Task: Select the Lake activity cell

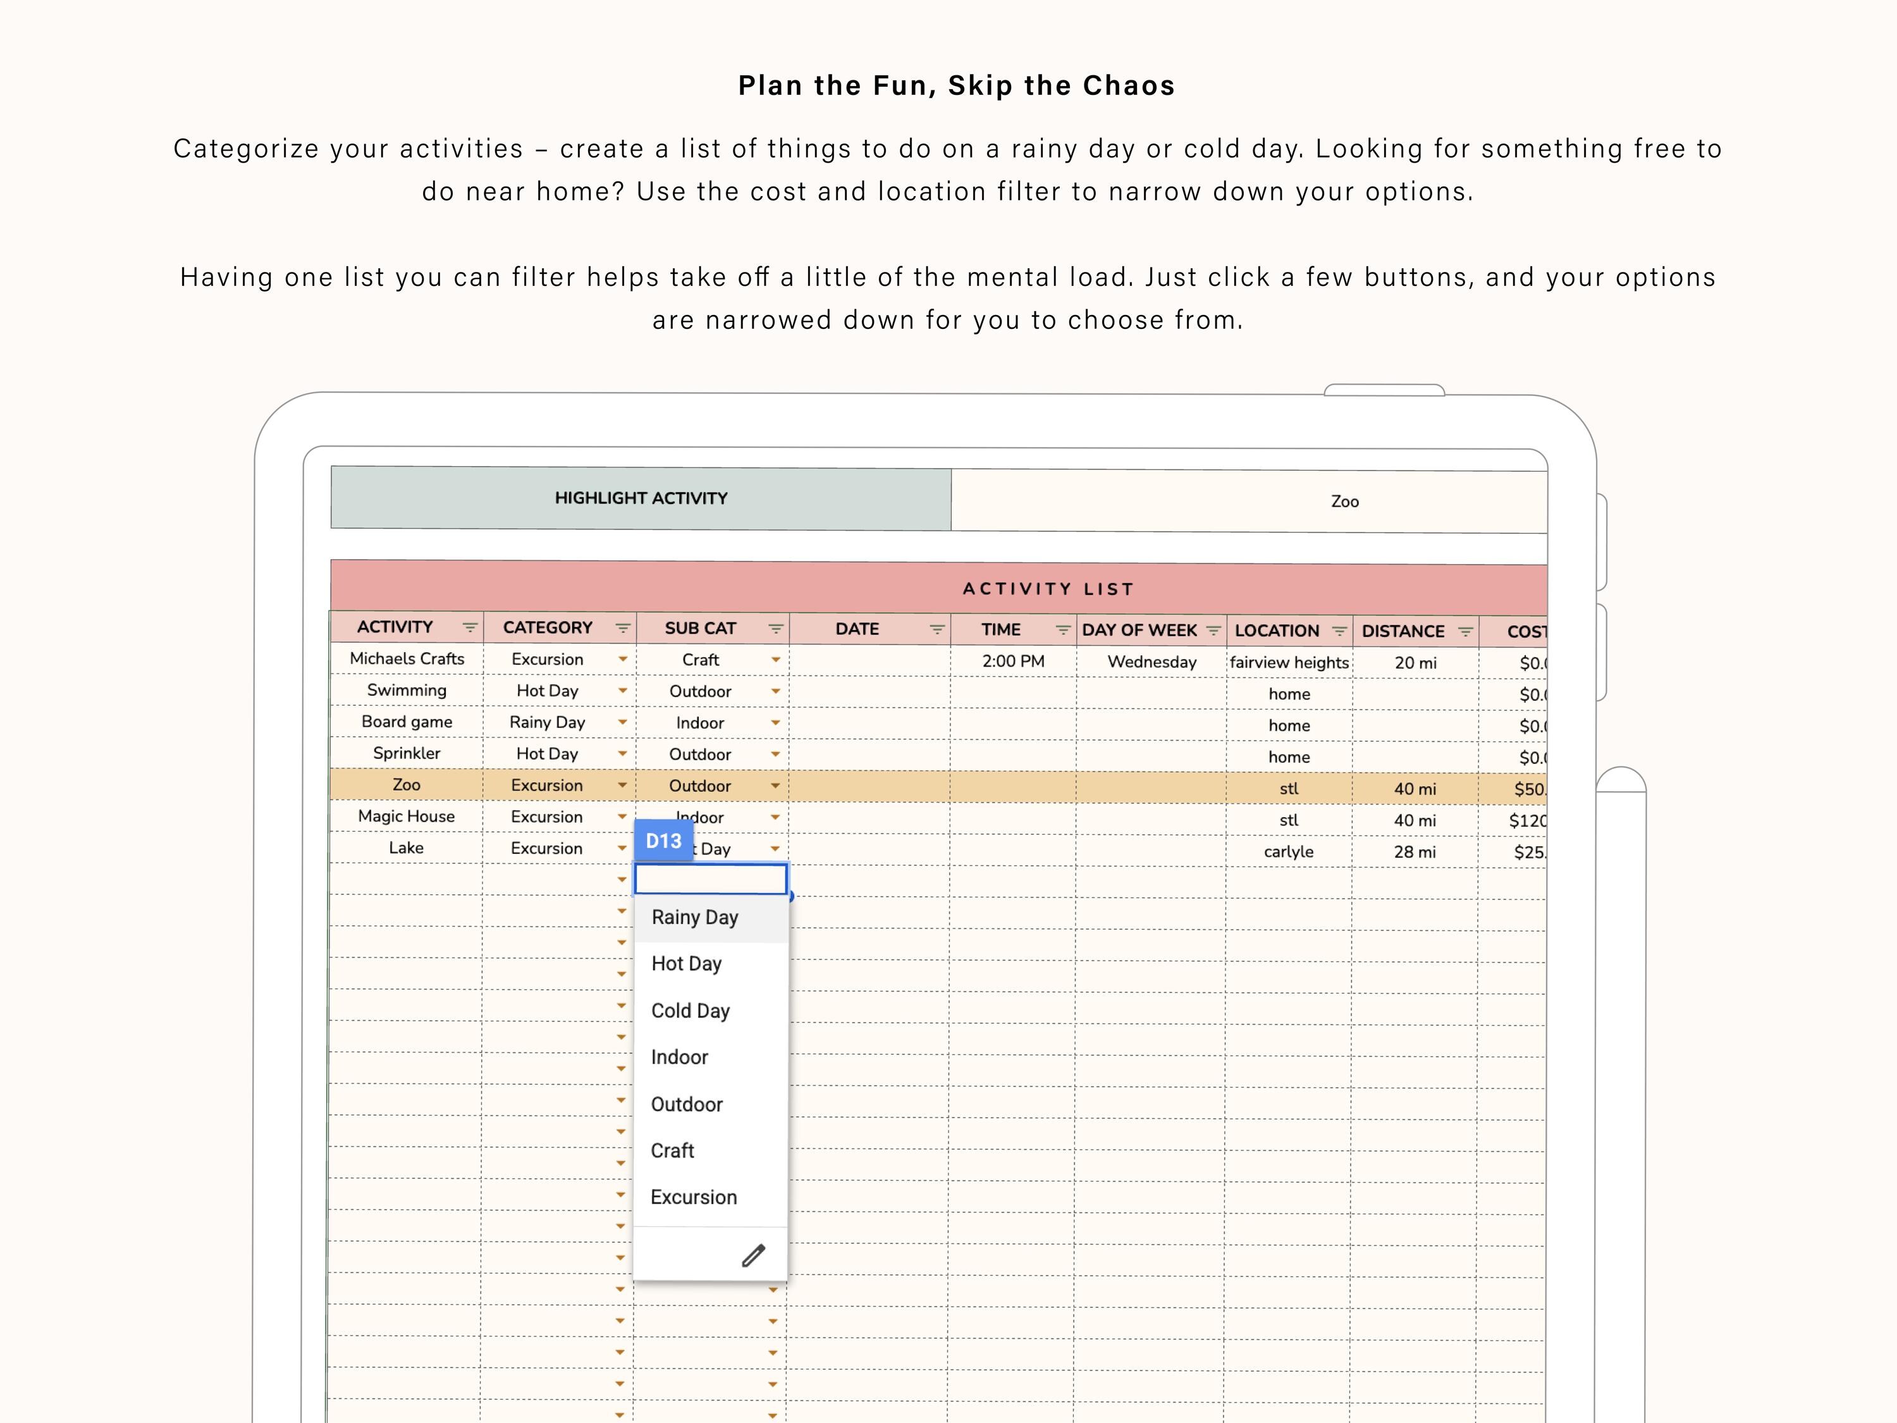Action: 407,848
